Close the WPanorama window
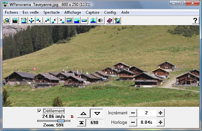 coord(193,3)
